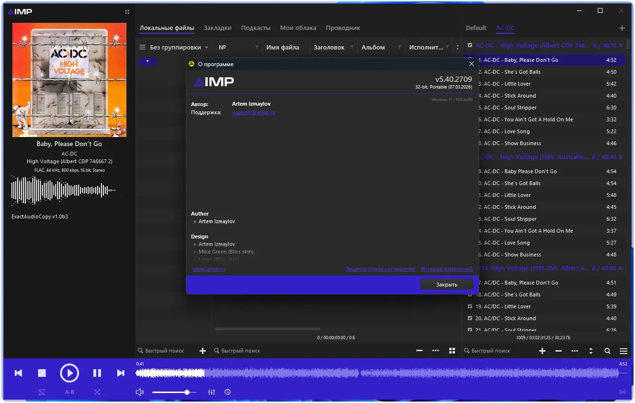Open the sleep timer clock icon
Screen dimensions: 635x403
click(228, 392)
